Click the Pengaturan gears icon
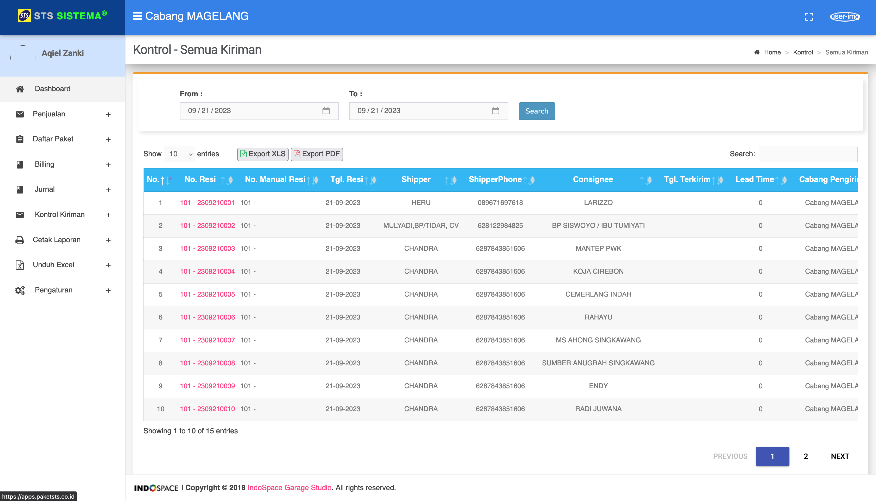This screenshot has height=501, width=876. (20, 290)
